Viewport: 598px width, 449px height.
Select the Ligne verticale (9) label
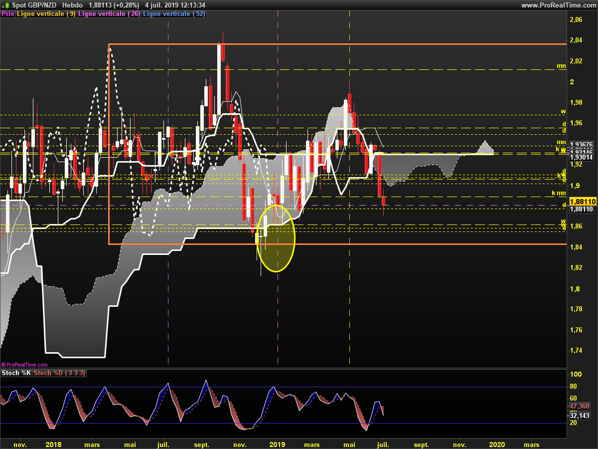46,14
